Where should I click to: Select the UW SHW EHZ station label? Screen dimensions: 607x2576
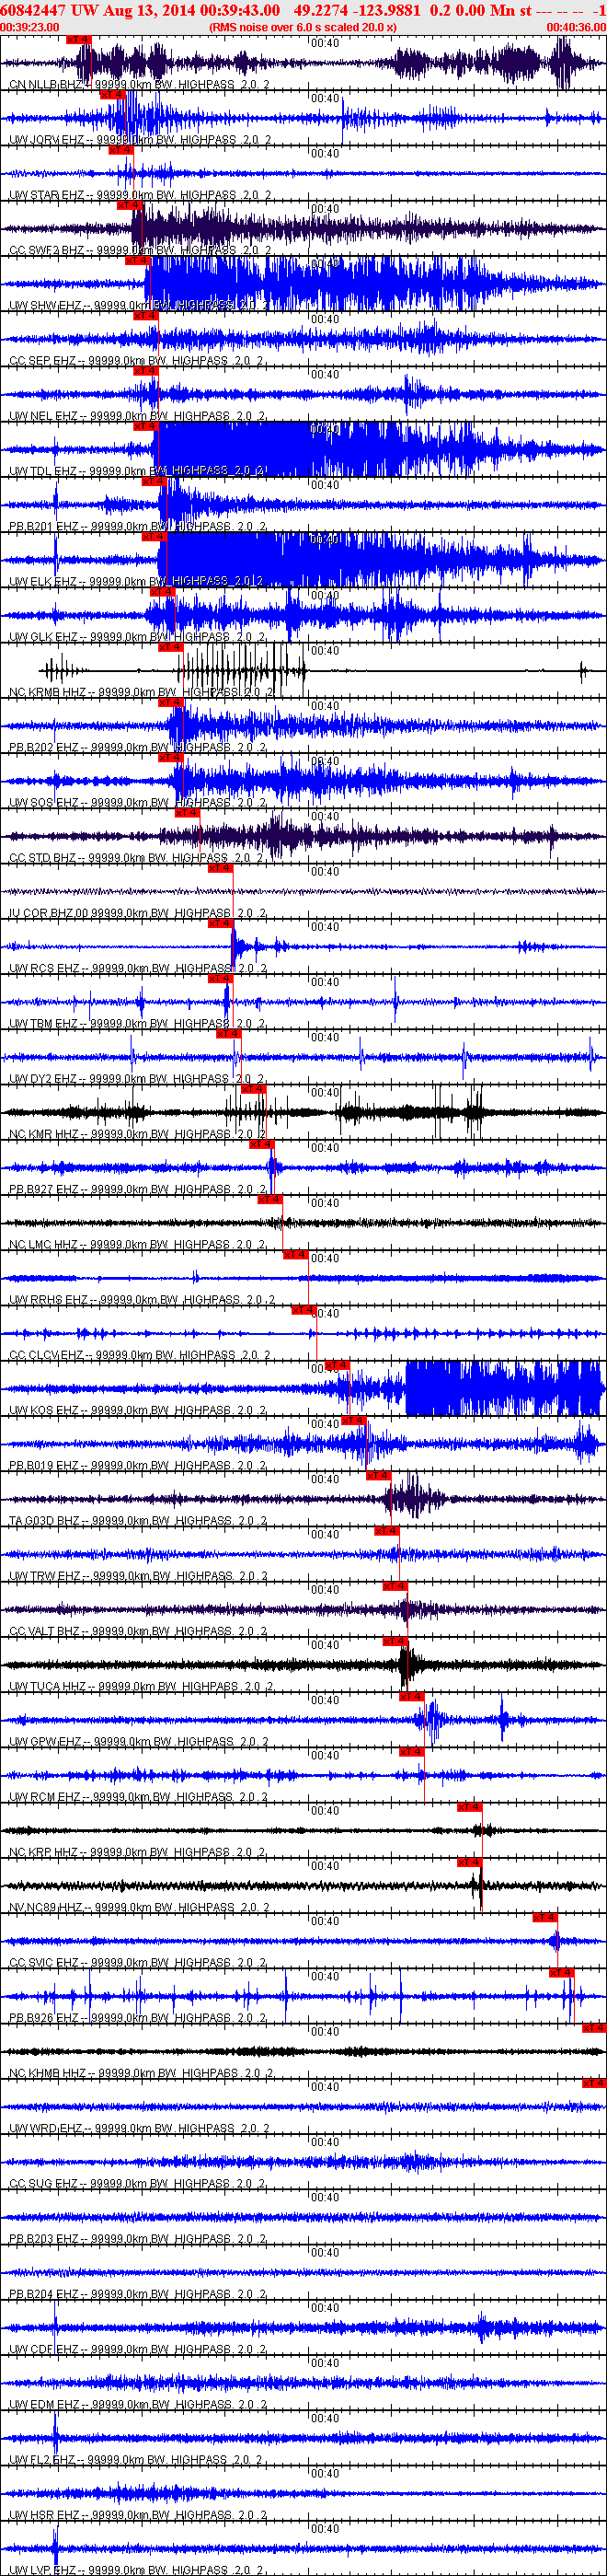pyautogui.click(x=138, y=306)
